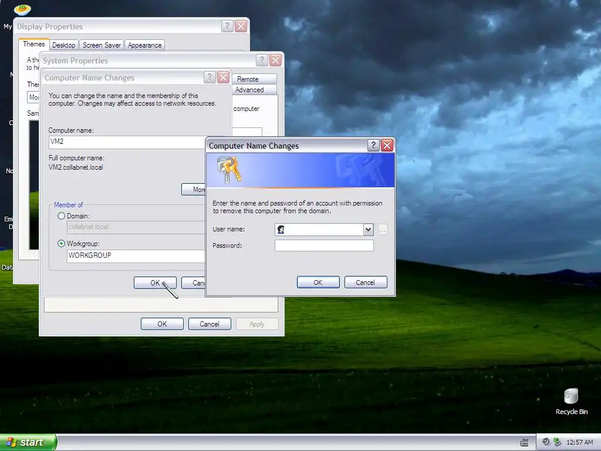Click Cancel in System Properties window

coord(210,324)
